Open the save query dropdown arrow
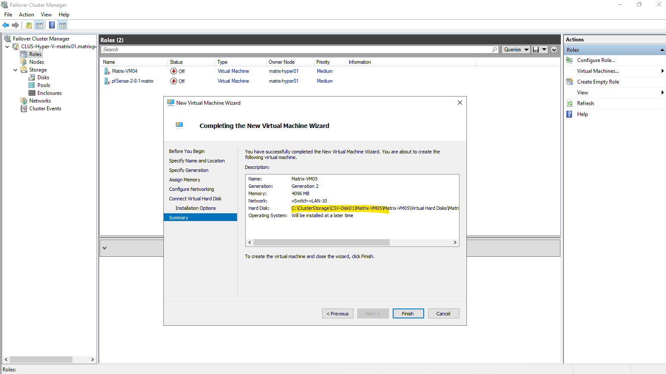The width and height of the screenshot is (666, 374). pyautogui.click(x=544, y=50)
